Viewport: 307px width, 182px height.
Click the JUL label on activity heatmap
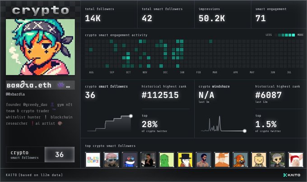point(289,73)
